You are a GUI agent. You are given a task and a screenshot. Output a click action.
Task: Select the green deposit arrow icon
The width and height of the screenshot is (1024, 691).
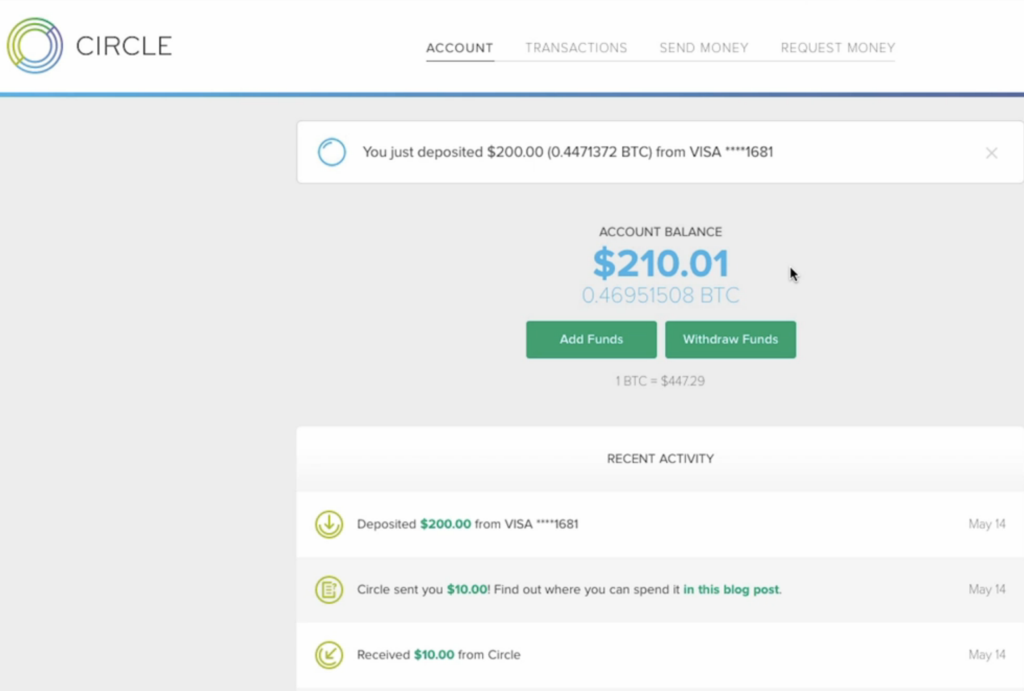point(329,525)
